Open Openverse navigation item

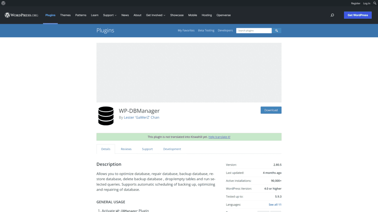coord(223,15)
